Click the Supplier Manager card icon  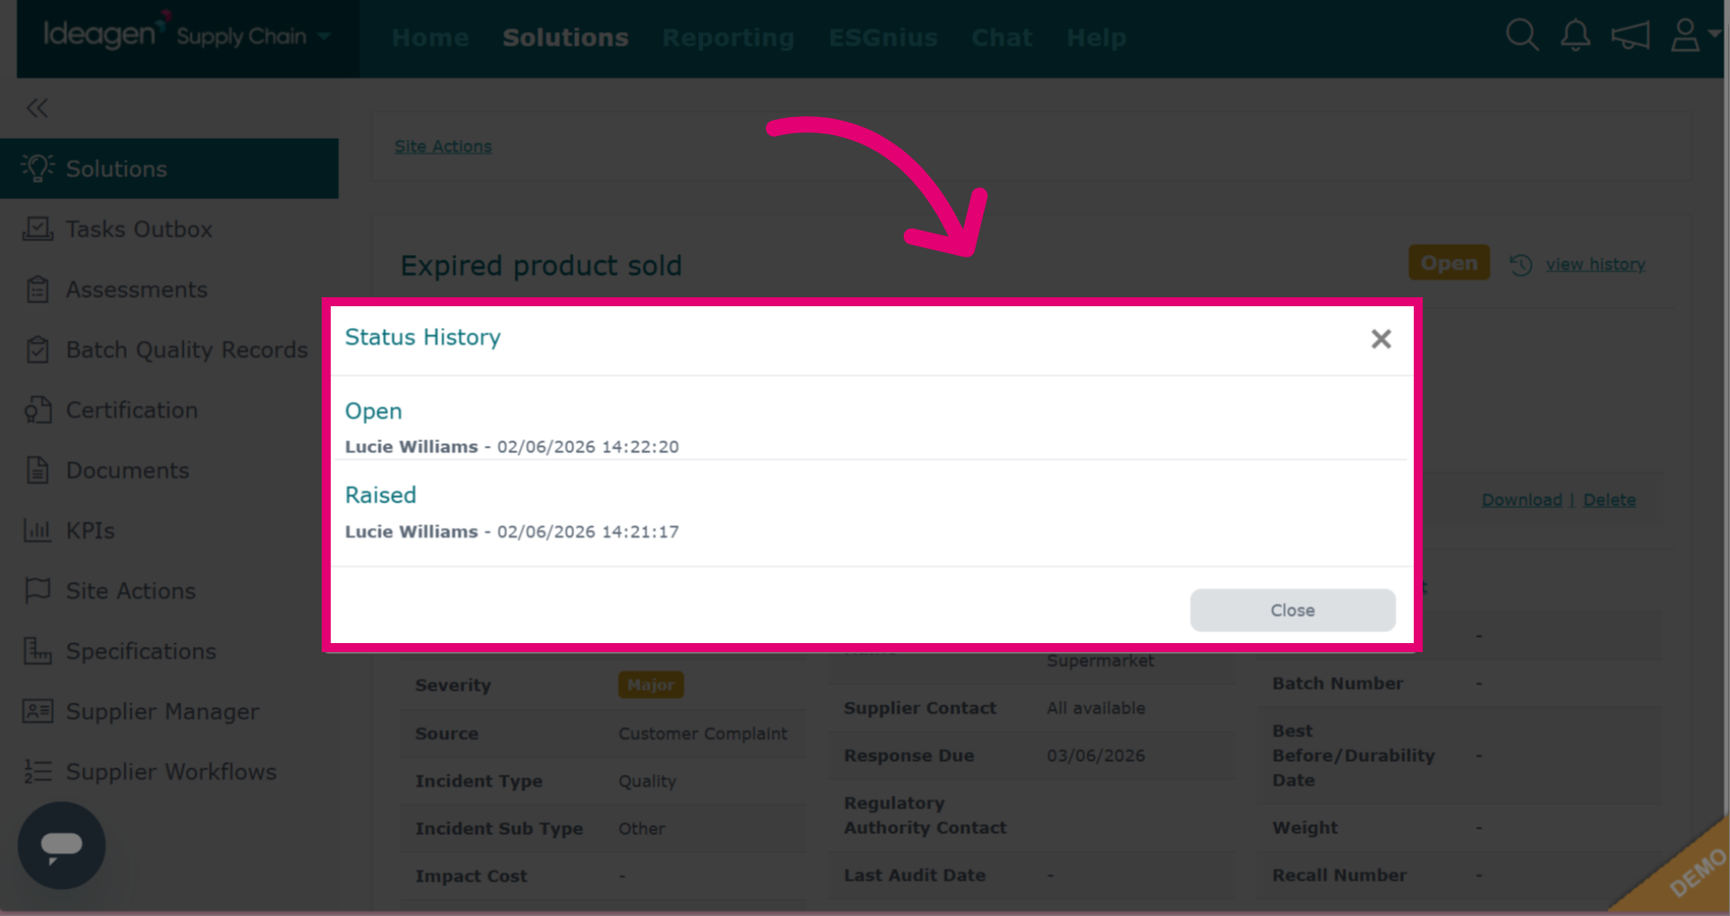(38, 712)
